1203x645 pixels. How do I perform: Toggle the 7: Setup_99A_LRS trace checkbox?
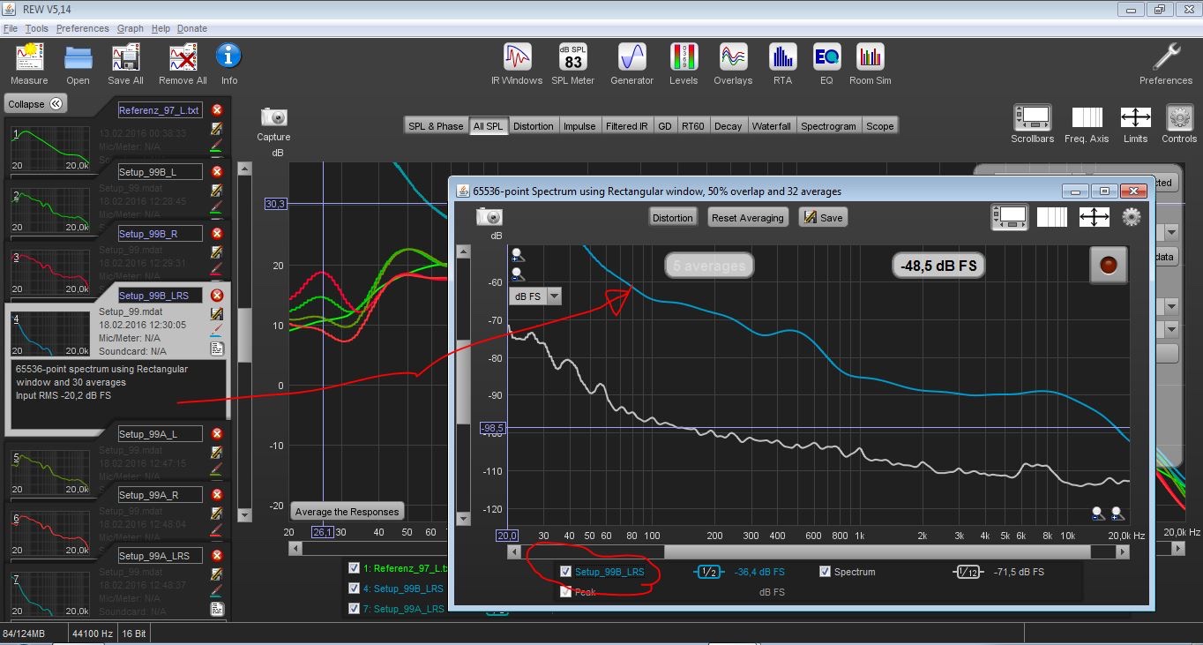pyautogui.click(x=354, y=609)
